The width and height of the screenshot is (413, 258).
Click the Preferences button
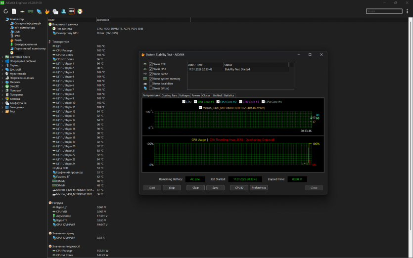pos(259,188)
